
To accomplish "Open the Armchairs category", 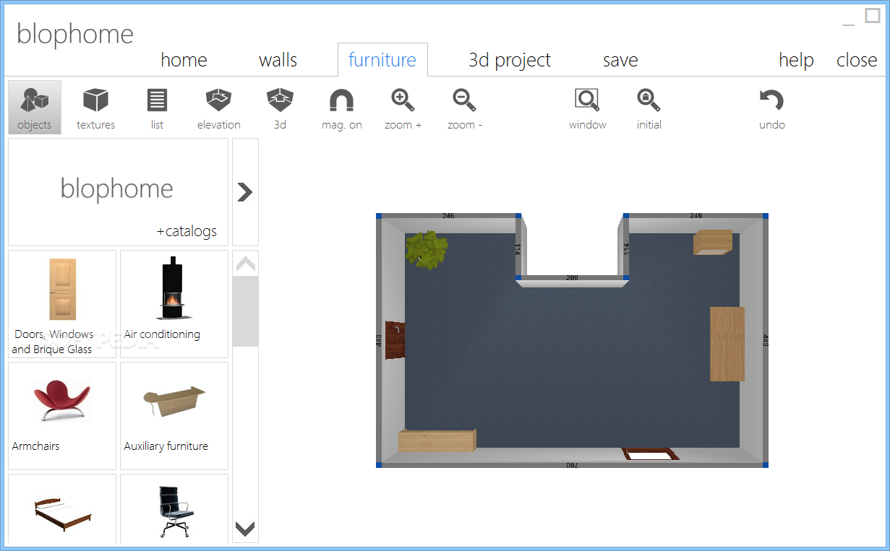I will (62, 416).
